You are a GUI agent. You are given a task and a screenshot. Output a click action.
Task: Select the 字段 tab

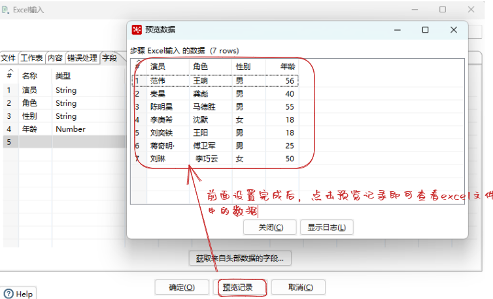110,58
